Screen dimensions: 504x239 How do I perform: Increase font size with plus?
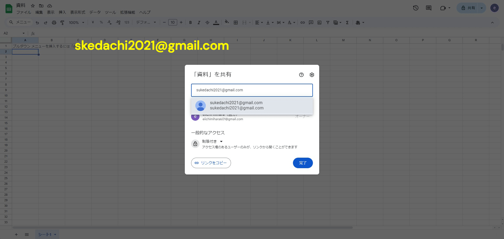[181, 23]
